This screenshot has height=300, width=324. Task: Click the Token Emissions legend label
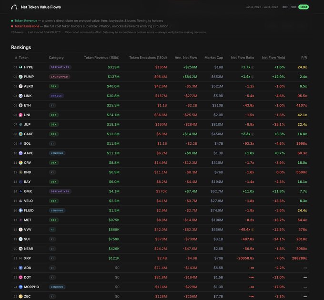click(27, 26)
